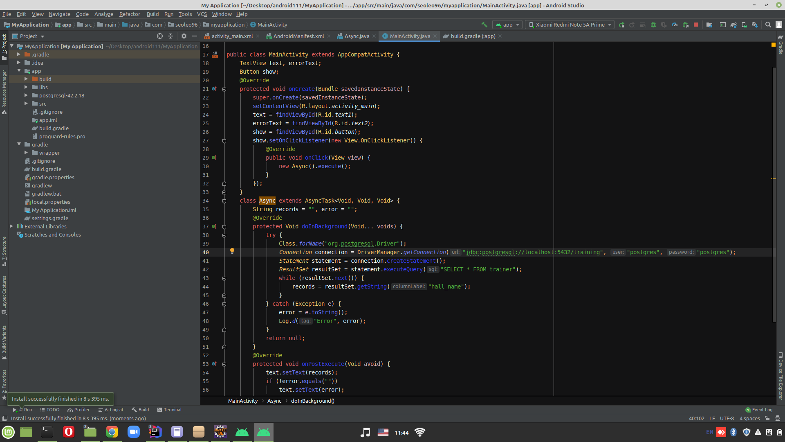Viewport: 785px width, 442px height.
Task: Click the user account avatar icon
Action: (x=779, y=25)
